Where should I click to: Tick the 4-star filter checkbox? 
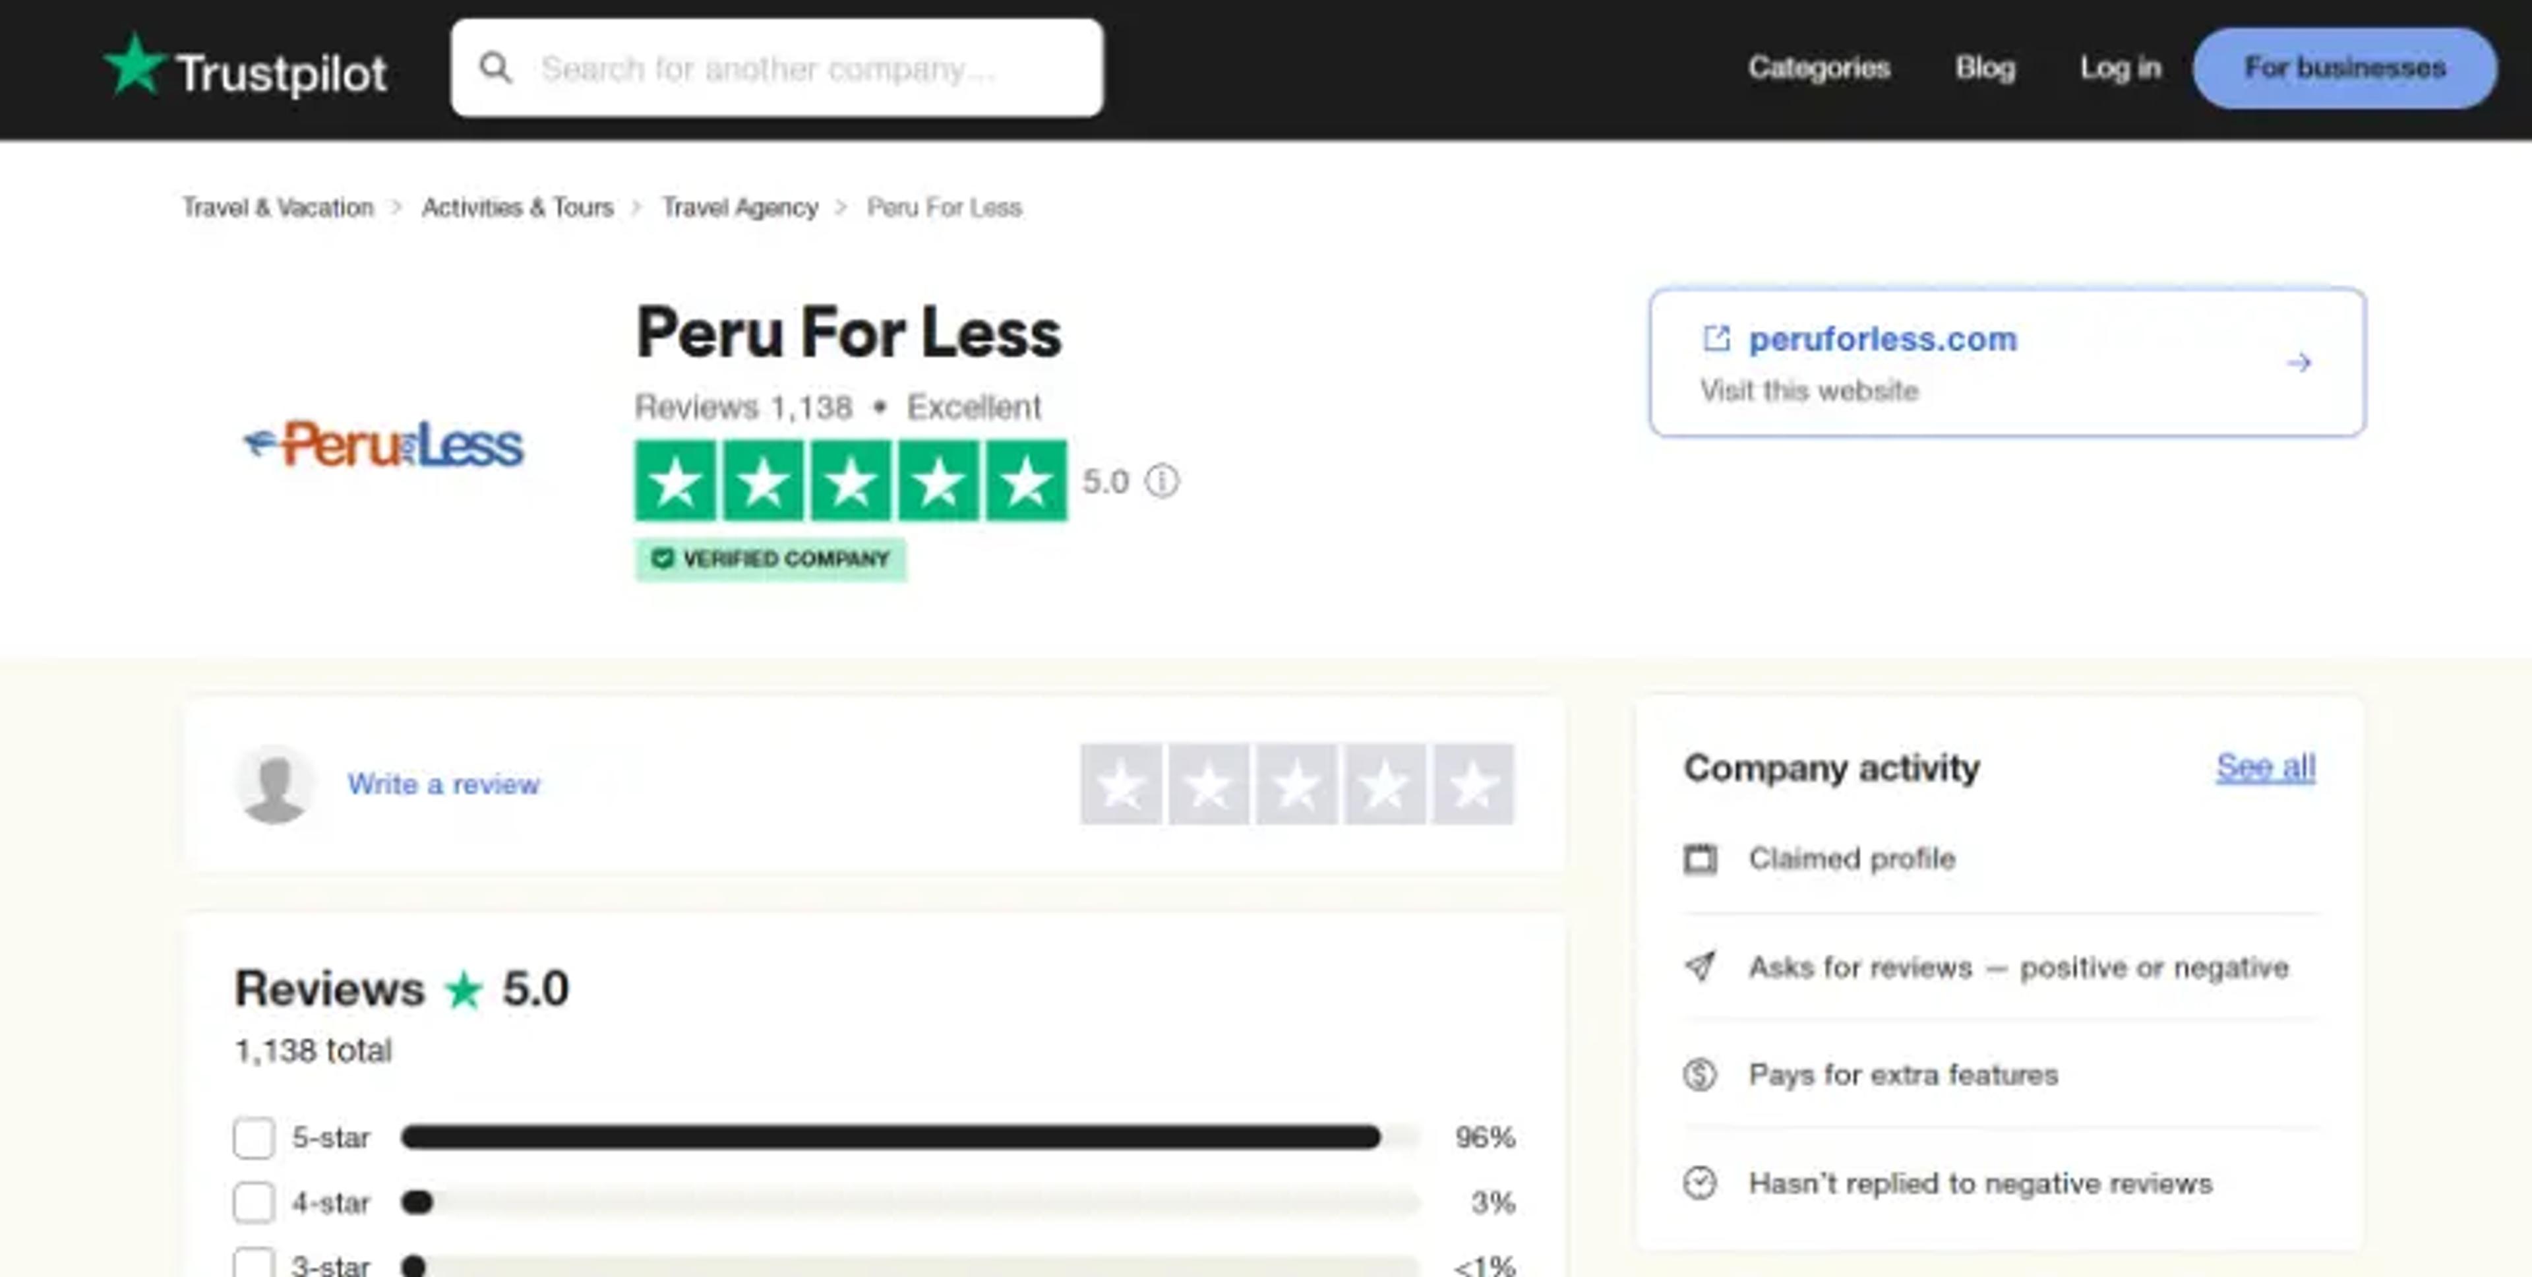pos(254,1202)
